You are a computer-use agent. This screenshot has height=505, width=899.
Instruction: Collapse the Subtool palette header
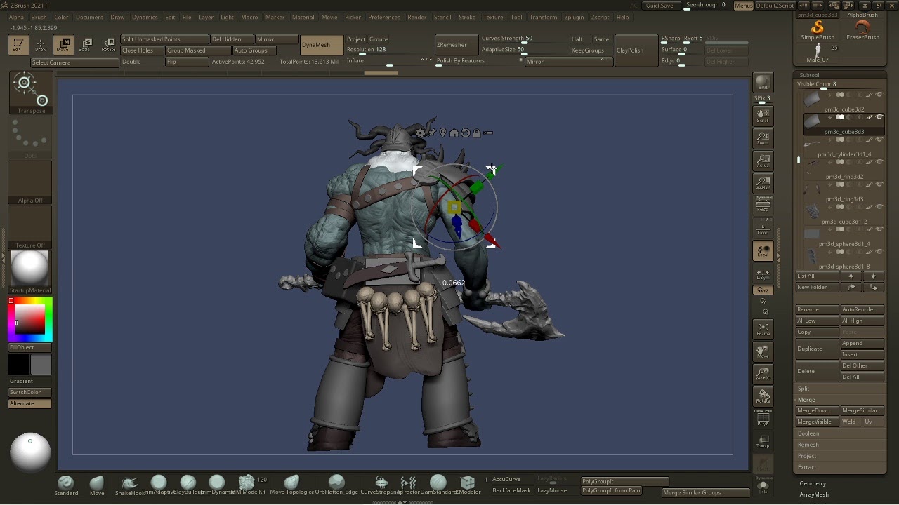point(809,75)
